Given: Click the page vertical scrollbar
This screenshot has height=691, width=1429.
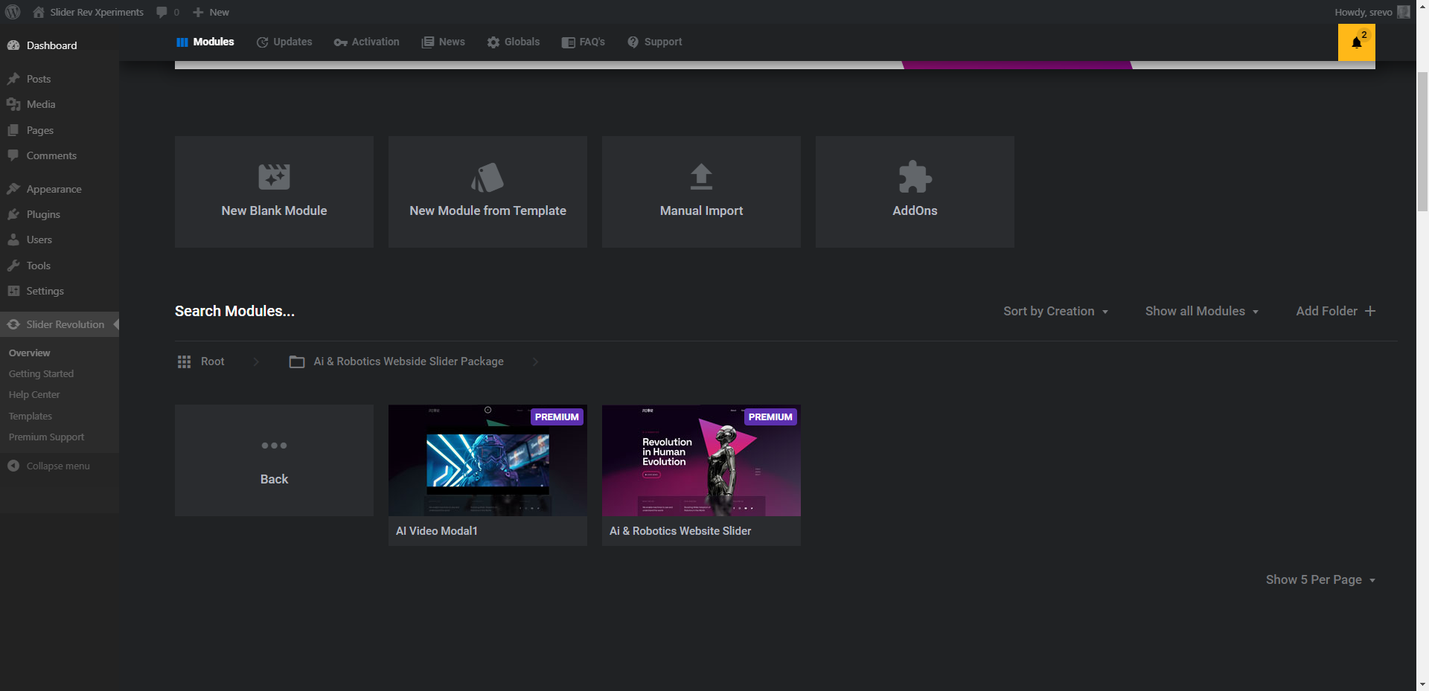Looking at the screenshot, I should point(1422,141).
